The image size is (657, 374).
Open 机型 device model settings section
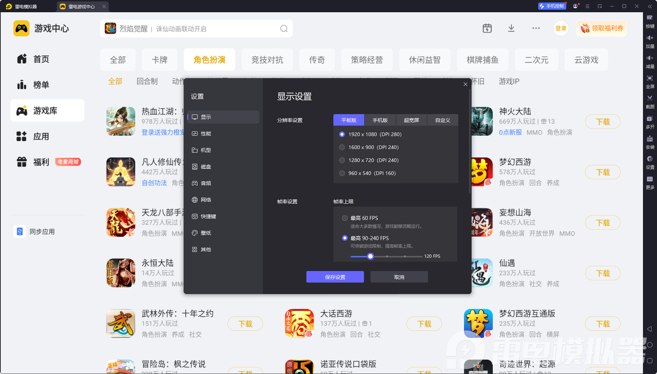click(223, 150)
